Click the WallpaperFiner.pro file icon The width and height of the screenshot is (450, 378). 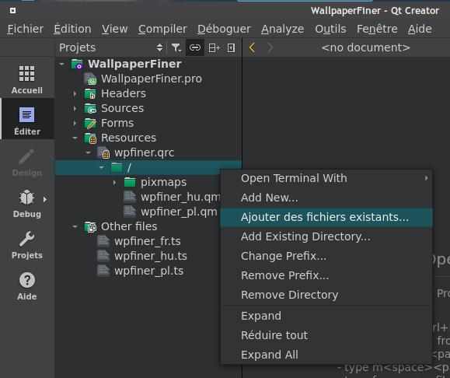click(x=90, y=79)
